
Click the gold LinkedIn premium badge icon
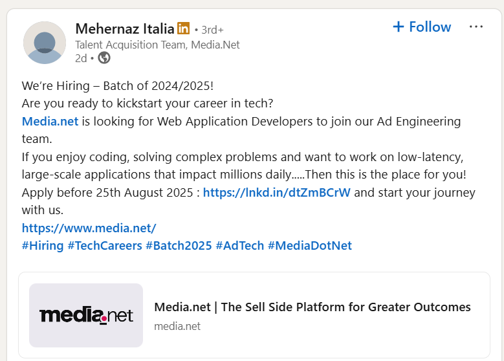point(184,28)
